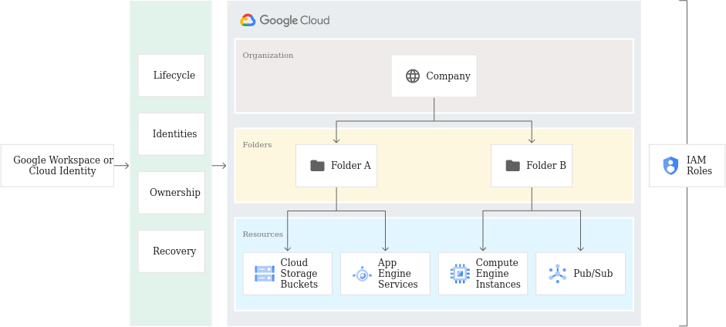Screen dimensions: 726x327
Task: Click the Organization section label
Action: pos(268,56)
